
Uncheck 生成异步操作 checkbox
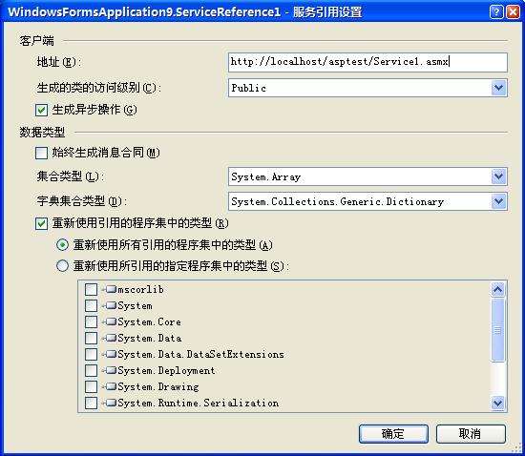click(41, 110)
